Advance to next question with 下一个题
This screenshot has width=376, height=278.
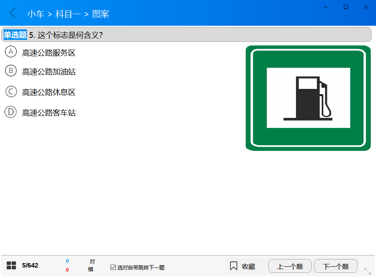(336, 266)
